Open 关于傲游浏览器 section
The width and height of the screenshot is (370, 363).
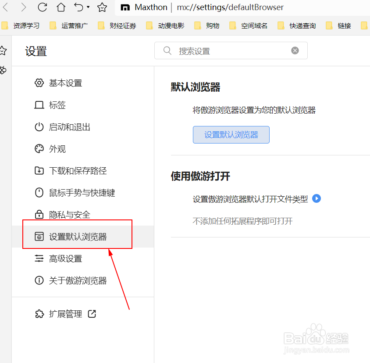[83, 280]
